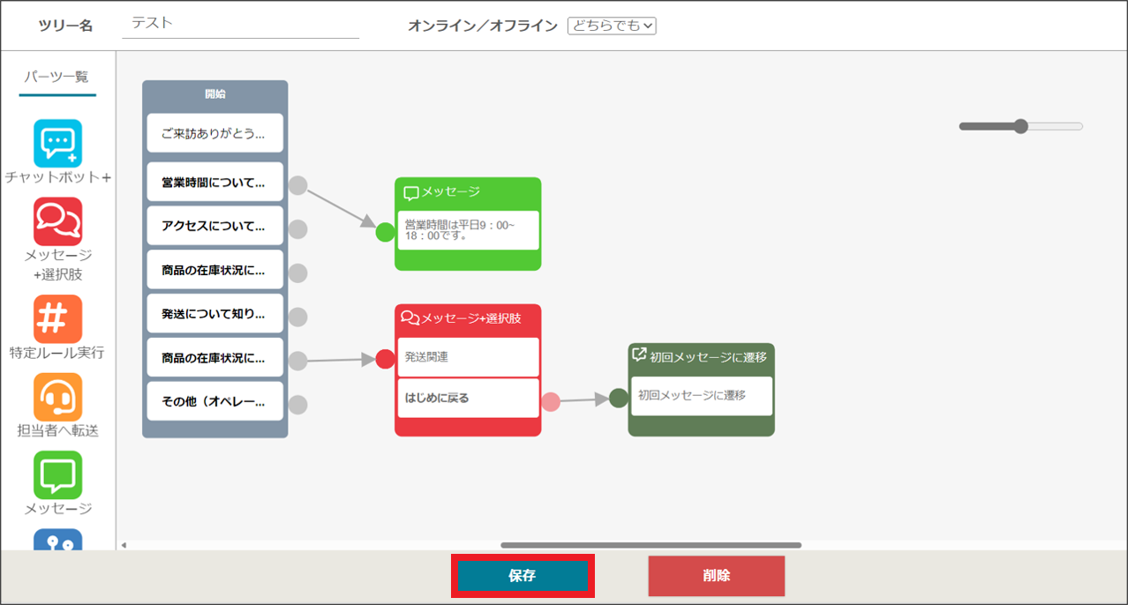Select the green メッセージ part icon
This screenshot has height=605, width=1128.
coord(57,475)
